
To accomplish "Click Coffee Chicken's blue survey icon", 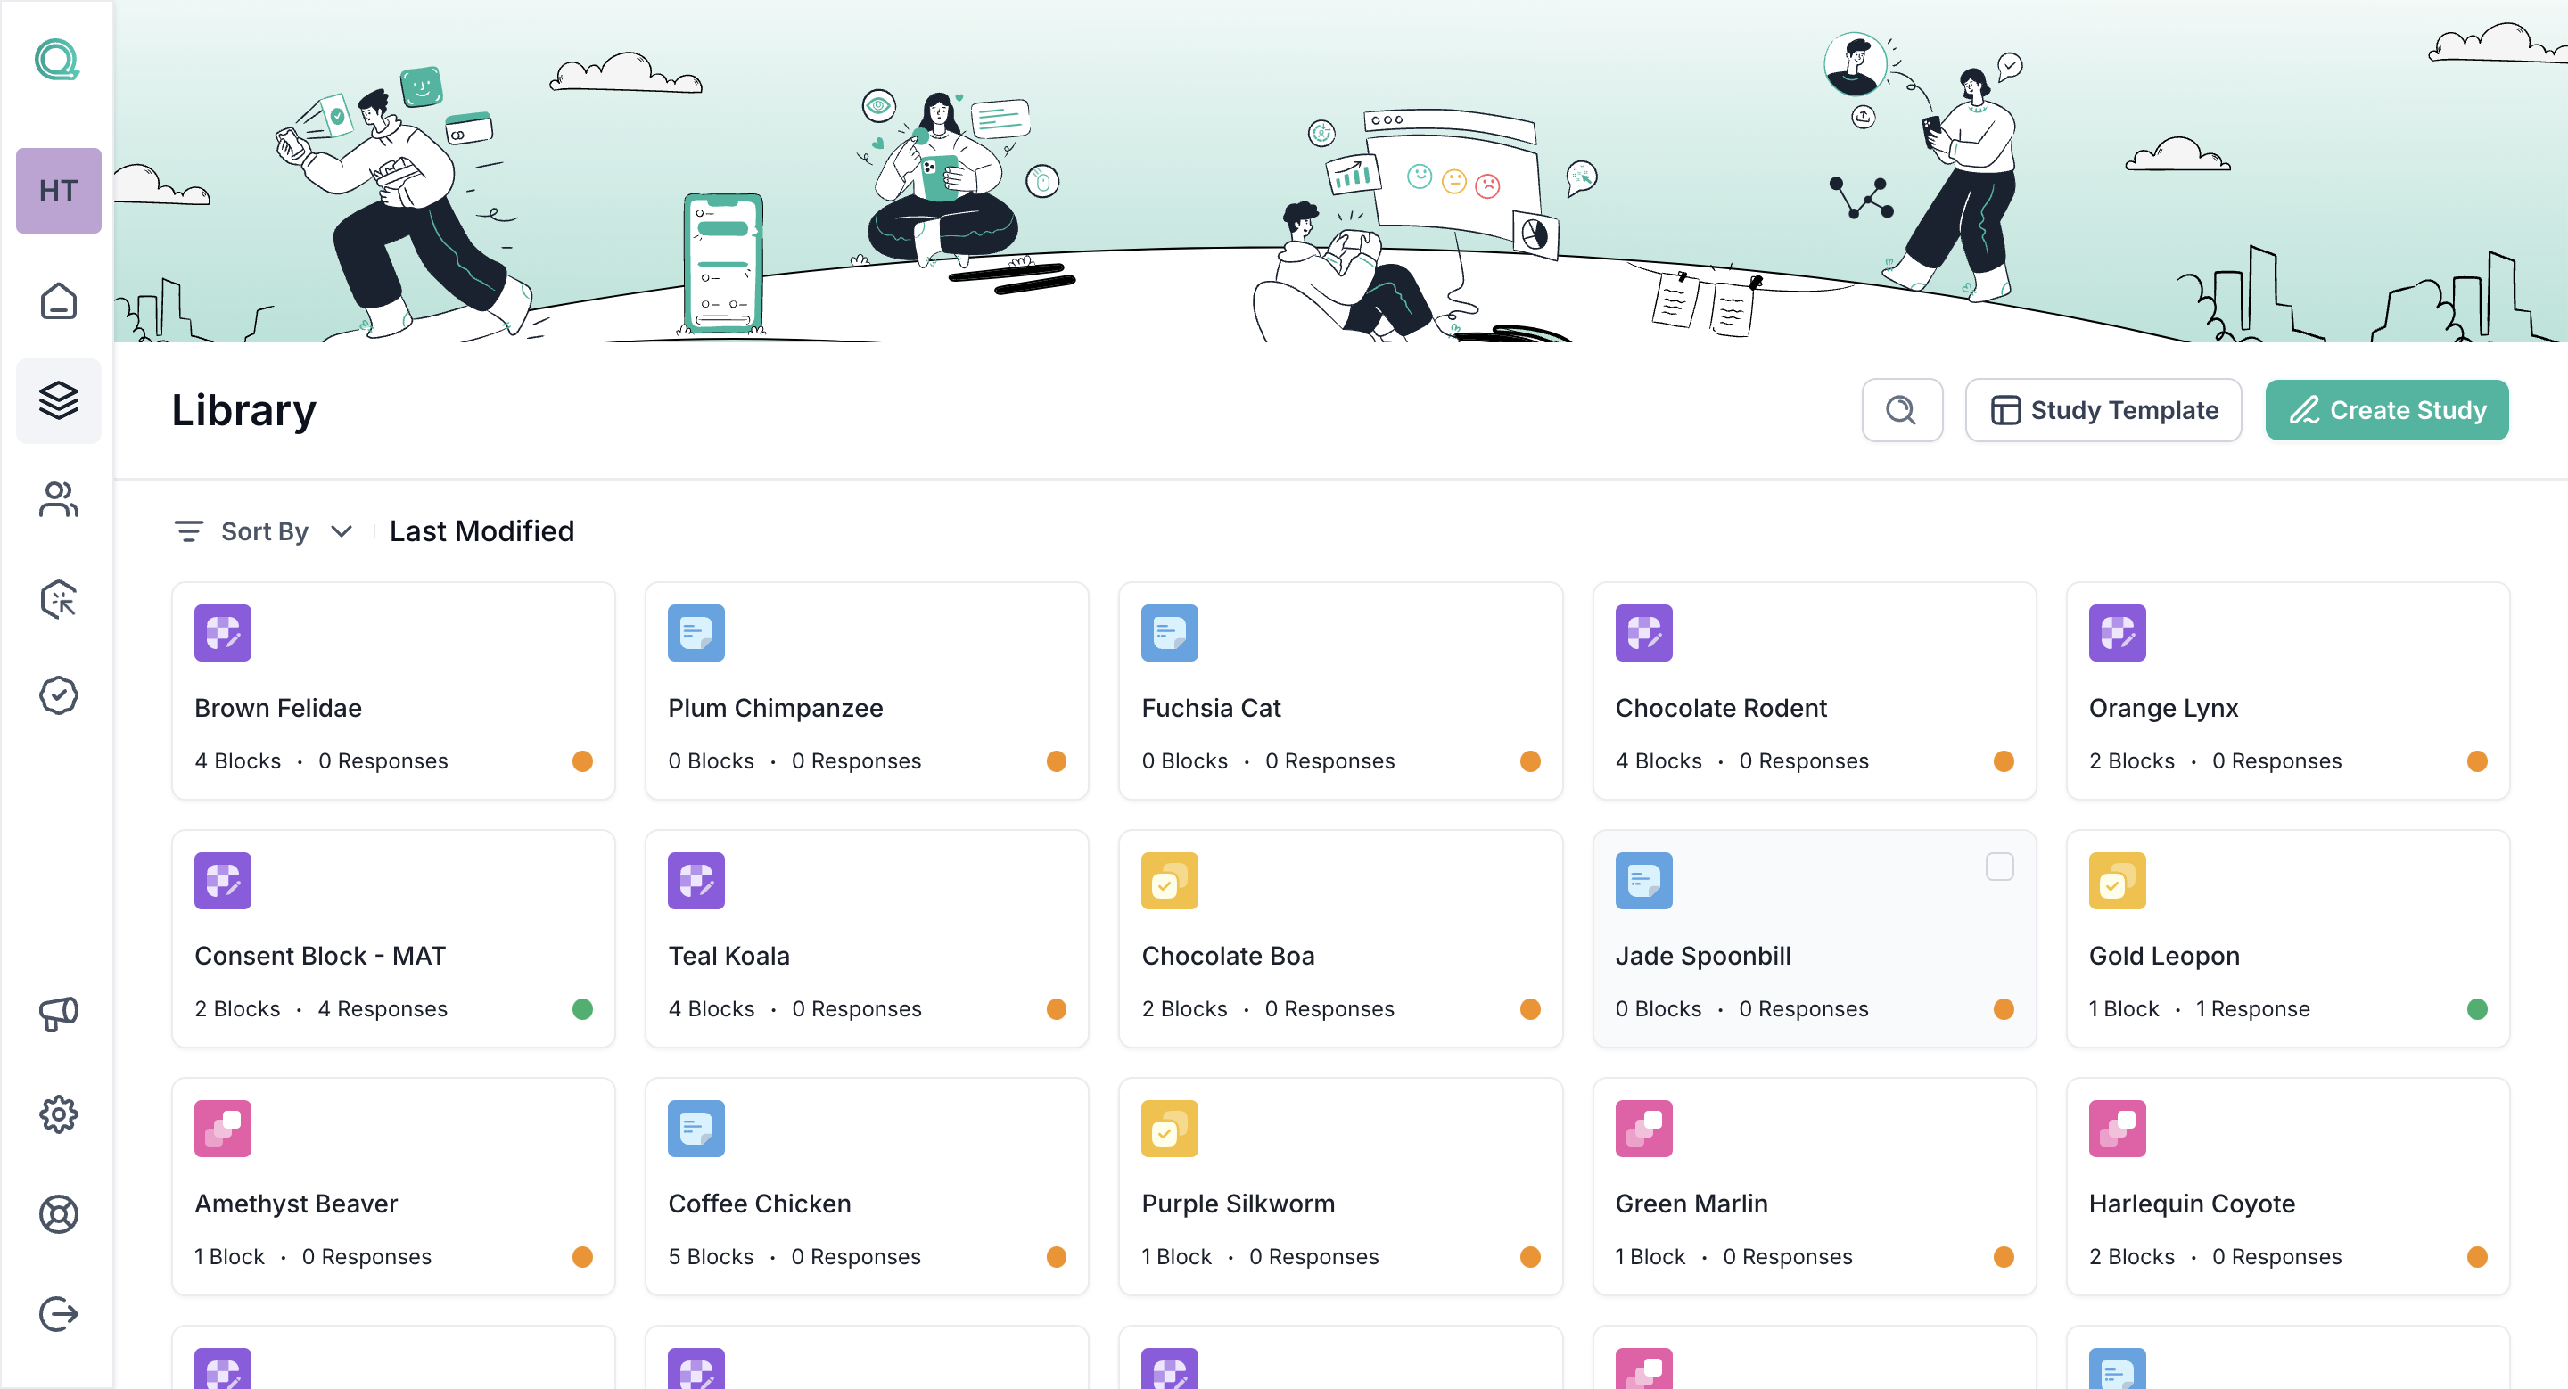I will point(695,1128).
